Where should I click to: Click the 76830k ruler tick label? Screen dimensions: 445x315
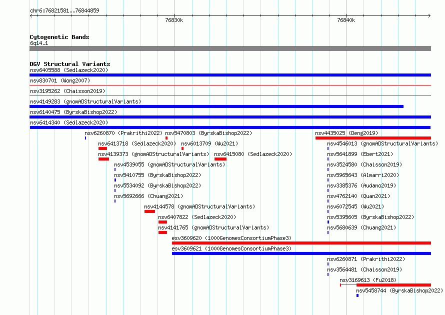coord(174,20)
